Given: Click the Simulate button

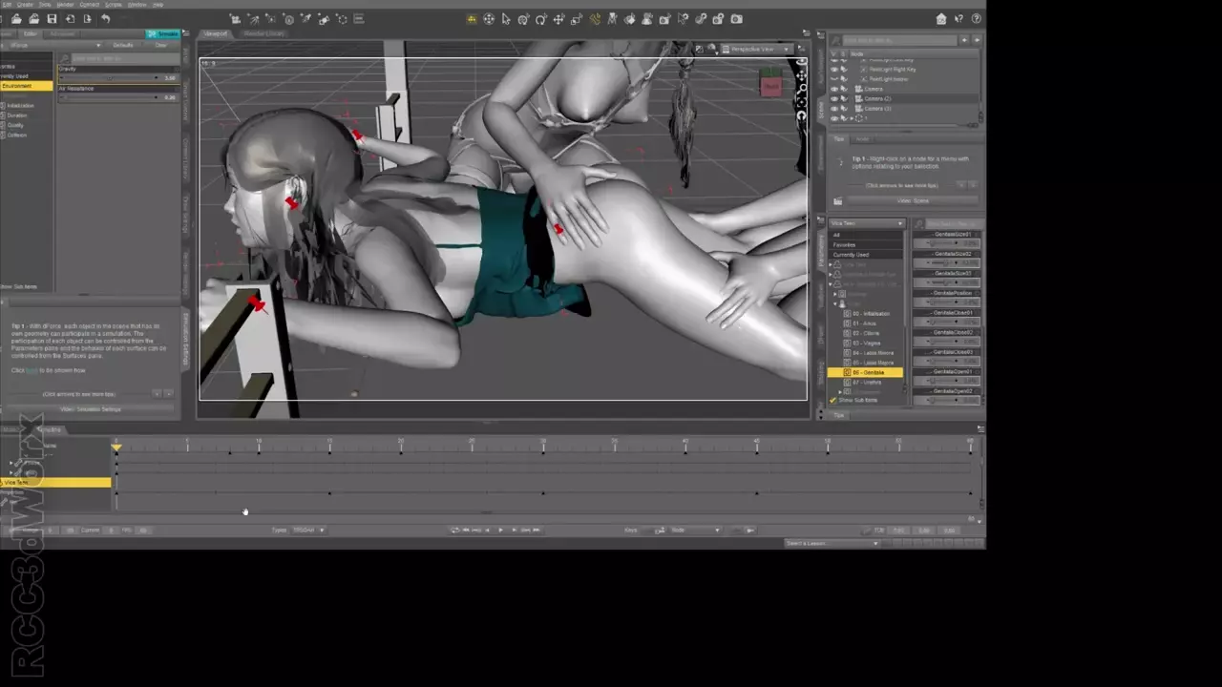Looking at the screenshot, I should click(x=162, y=34).
